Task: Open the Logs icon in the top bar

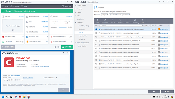Action: (22, 6)
